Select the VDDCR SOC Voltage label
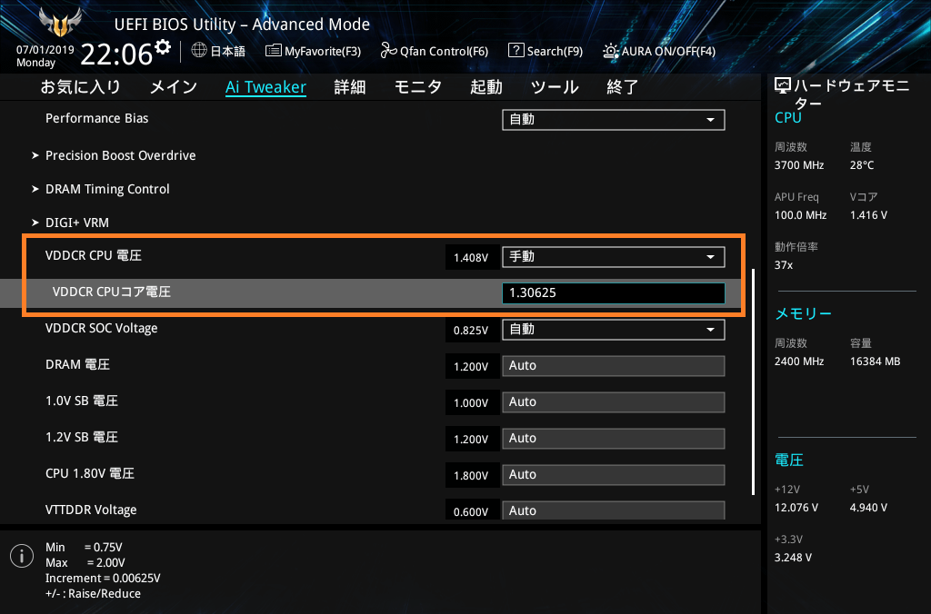 [102, 329]
